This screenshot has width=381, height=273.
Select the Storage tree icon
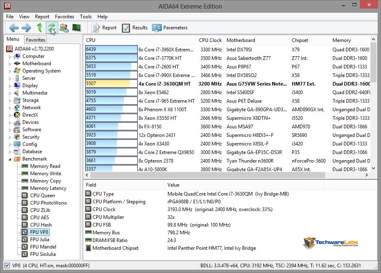pyautogui.click(x=17, y=100)
